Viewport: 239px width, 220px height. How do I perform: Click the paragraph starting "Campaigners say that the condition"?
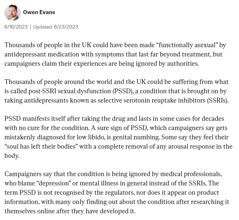point(112,192)
